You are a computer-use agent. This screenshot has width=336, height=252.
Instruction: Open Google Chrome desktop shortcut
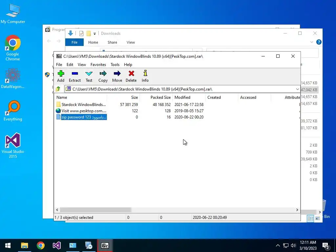(13, 48)
